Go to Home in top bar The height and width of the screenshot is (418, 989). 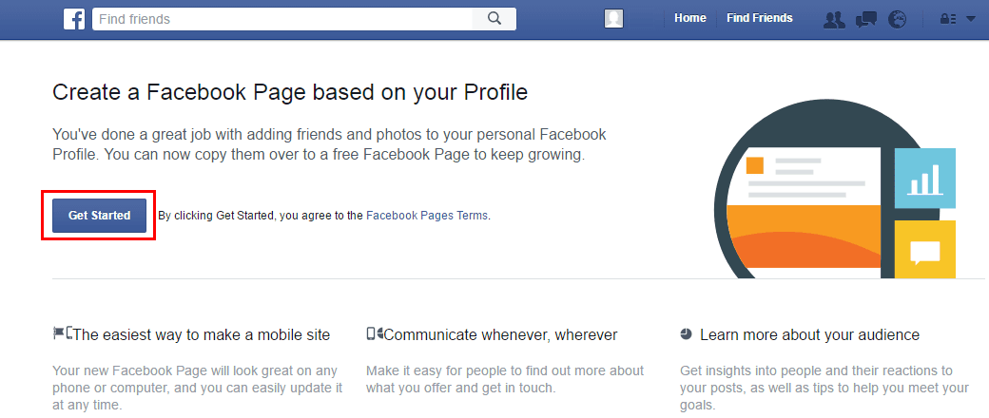690,18
